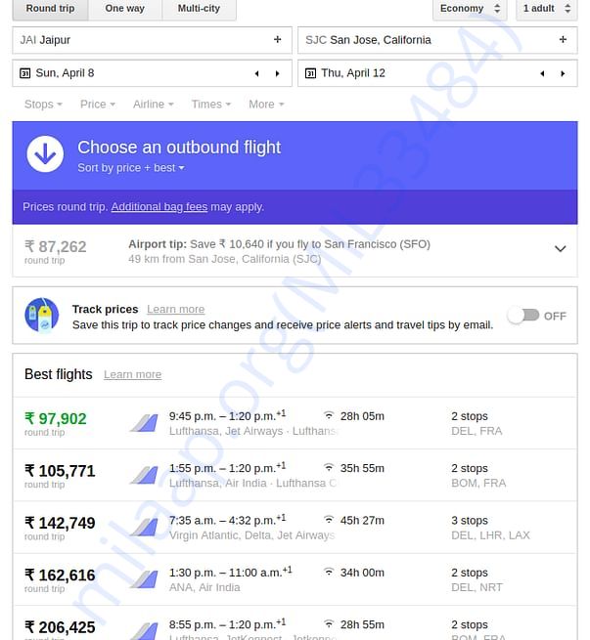Click airline logo of ₹ 97,902 flight
590x640 pixels.
click(144, 423)
